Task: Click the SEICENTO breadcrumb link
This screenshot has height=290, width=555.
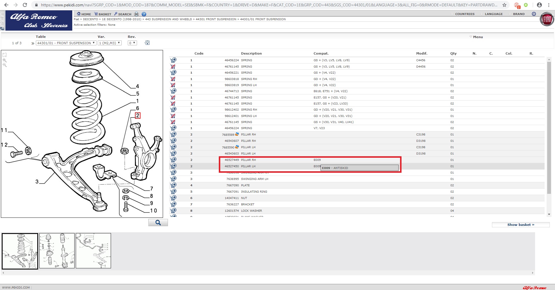Action: (90, 19)
